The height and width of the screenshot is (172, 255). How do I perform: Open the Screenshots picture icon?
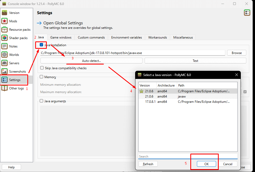4,71
